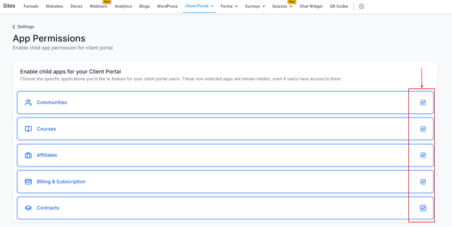Click the Forms menu label
The height and width of the screenshot is (227, 452).
[226, 6]
